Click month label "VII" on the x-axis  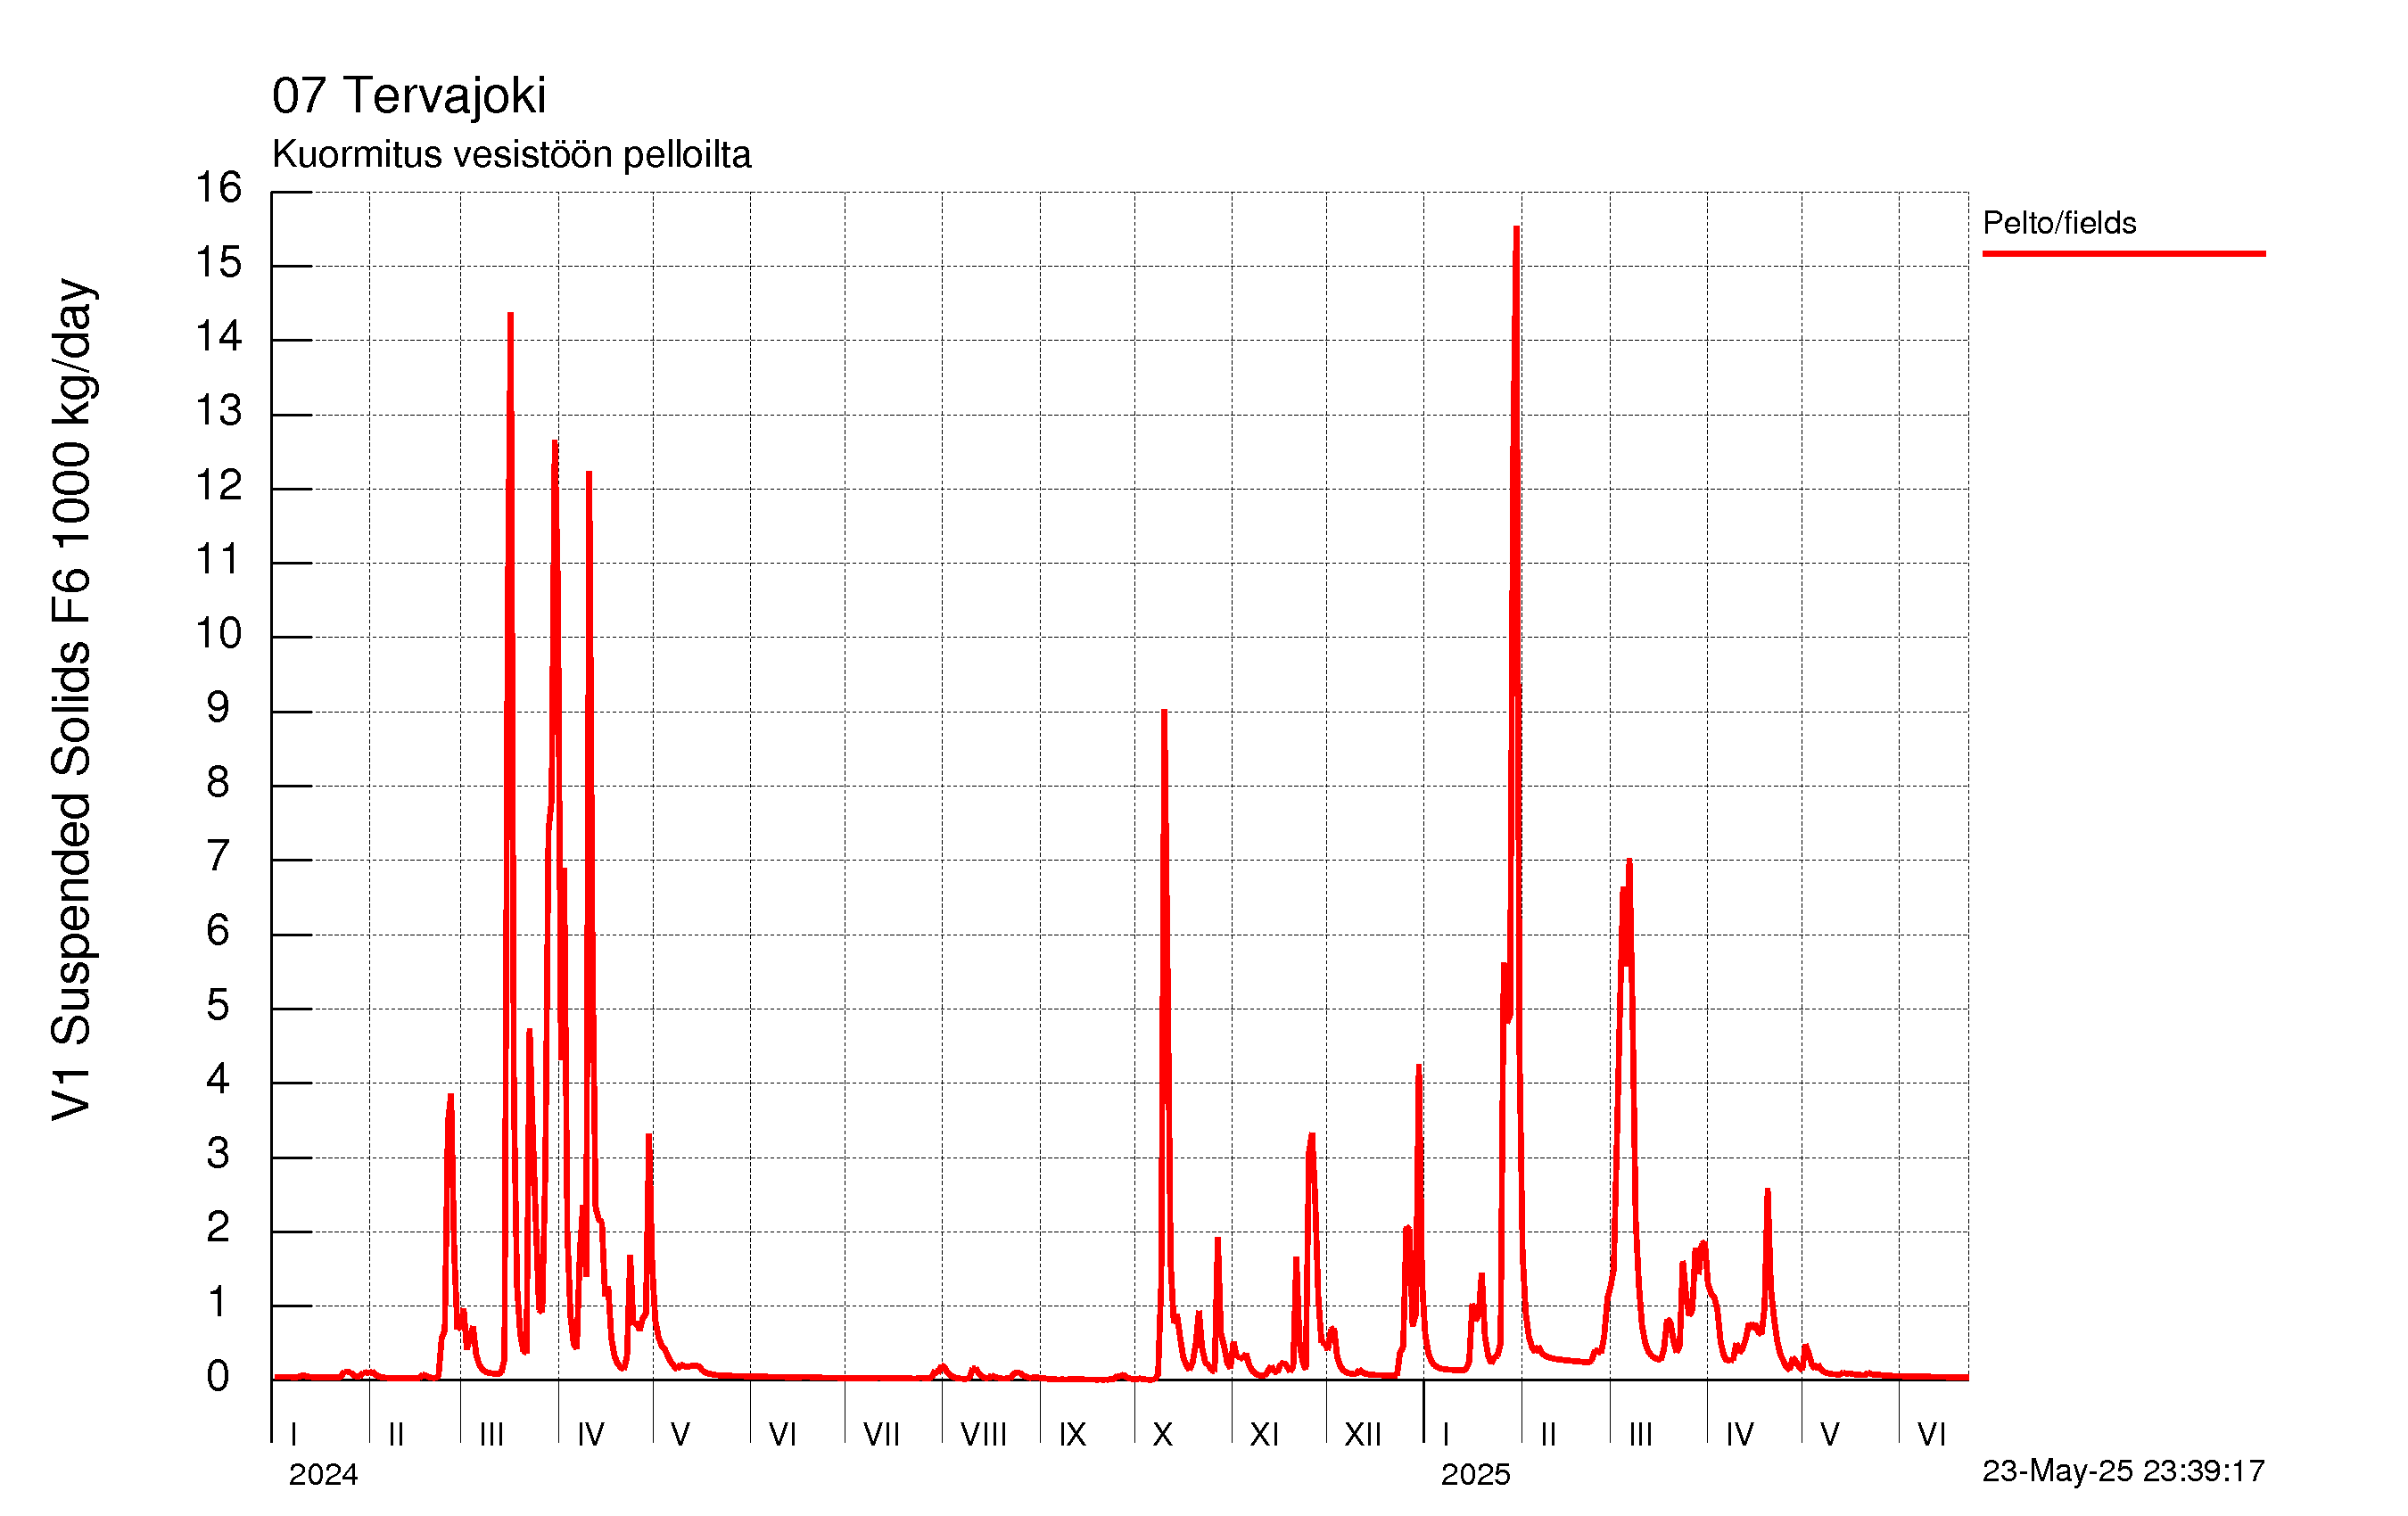point(882,1435)
